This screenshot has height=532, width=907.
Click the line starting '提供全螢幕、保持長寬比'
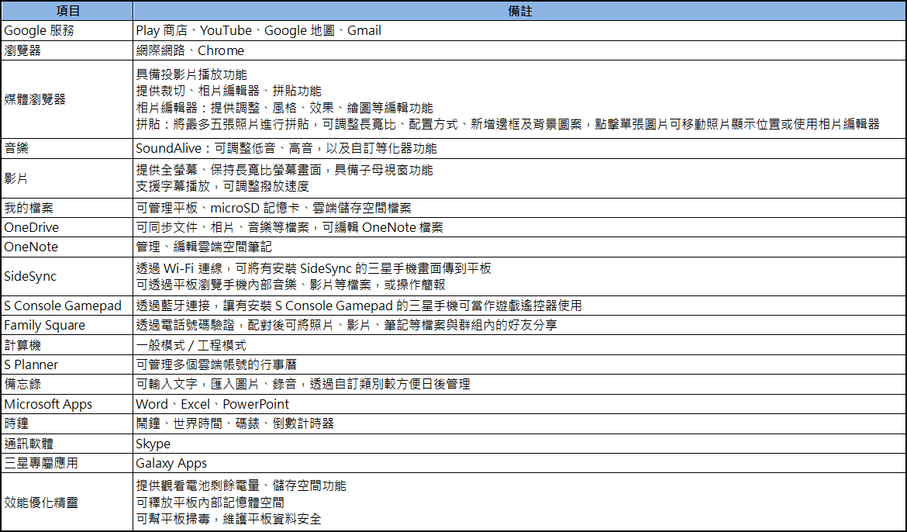[x=284, y=170]
